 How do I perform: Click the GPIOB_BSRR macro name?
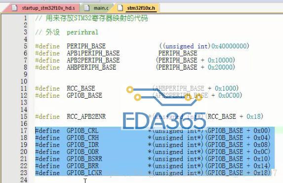pos(84,159)
